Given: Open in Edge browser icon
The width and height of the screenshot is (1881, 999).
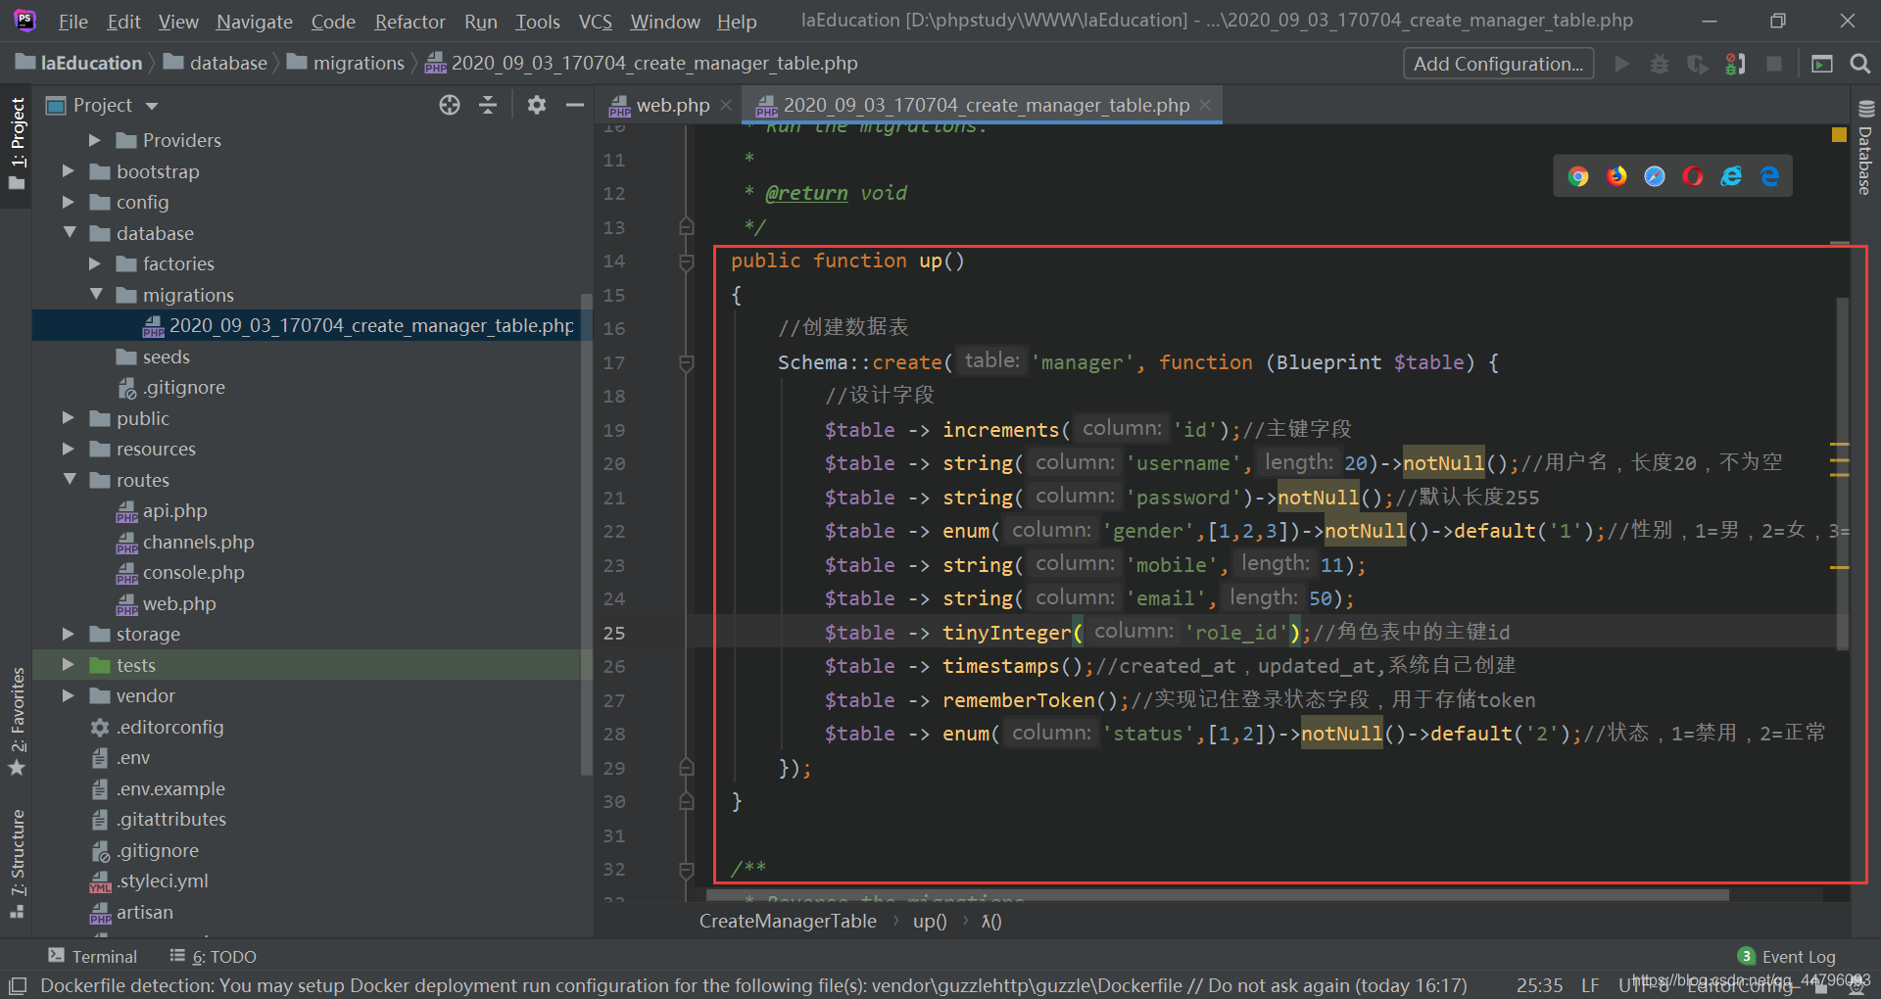Looking at the screenshot, I should pyautogui.click(x=1769, y=176).
